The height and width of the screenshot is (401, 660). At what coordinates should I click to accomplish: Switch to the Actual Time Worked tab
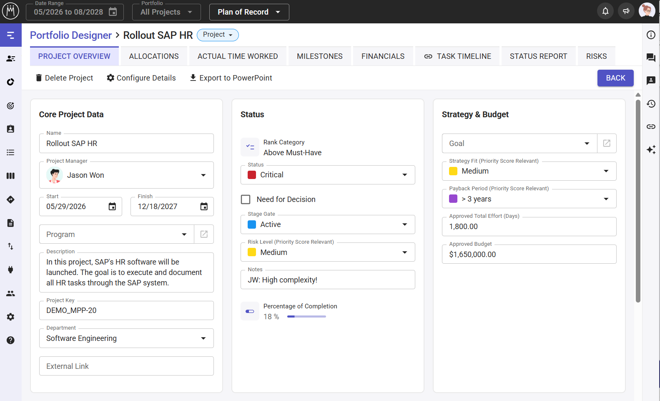(x=238, y=56)
